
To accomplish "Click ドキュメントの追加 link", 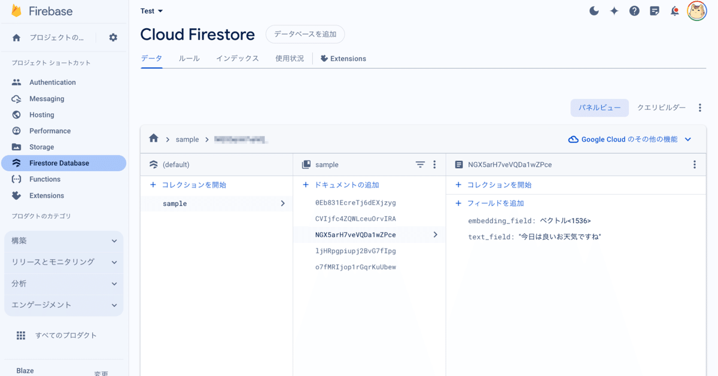I will click(x=347, y=185).
